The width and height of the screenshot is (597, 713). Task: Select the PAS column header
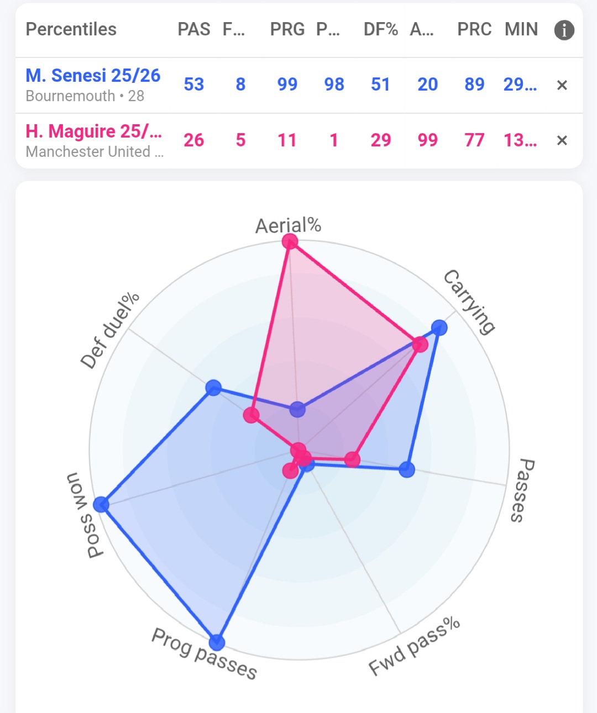pos(194,29)
